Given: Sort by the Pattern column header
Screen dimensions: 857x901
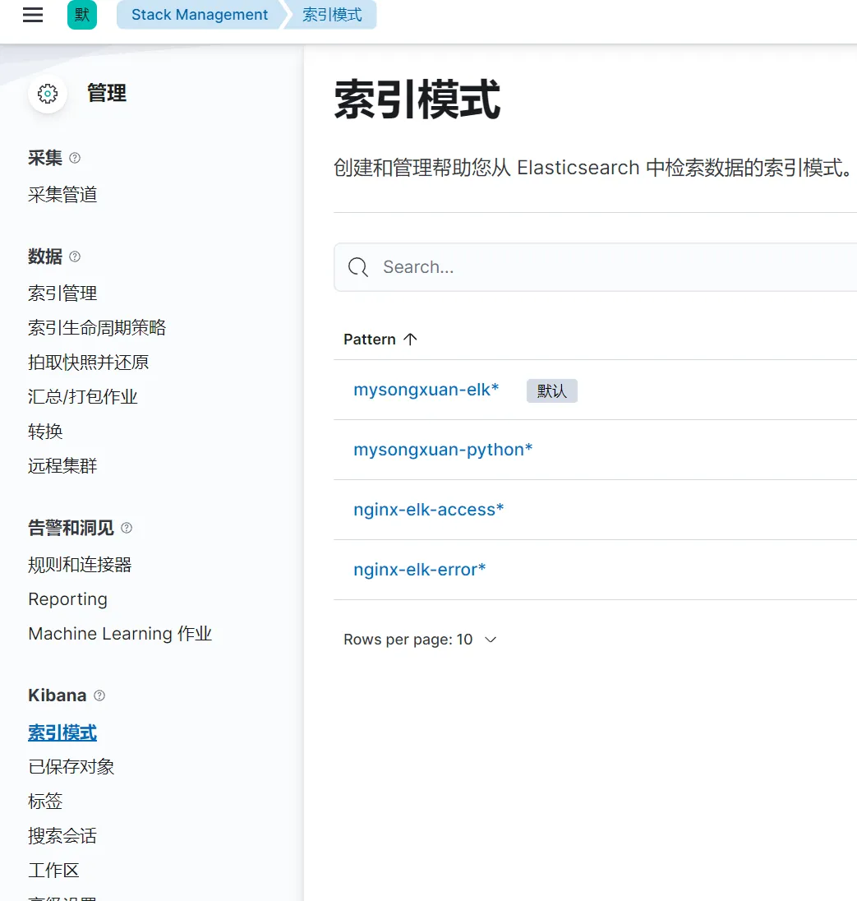Looking at the screenshot, I should 380,340.
